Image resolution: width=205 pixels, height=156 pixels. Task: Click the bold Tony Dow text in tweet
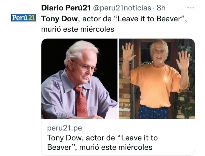point(59,19)
